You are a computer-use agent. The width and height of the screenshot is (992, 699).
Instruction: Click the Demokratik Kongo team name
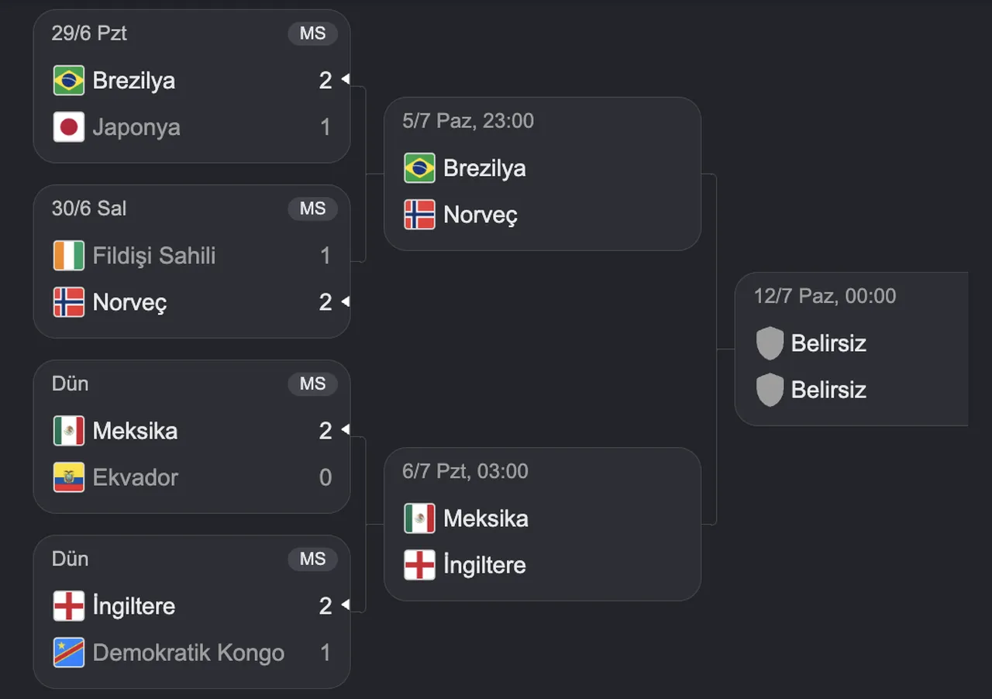(x=188, y=653)
